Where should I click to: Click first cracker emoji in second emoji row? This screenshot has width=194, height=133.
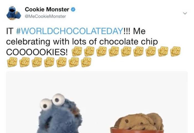12,62
